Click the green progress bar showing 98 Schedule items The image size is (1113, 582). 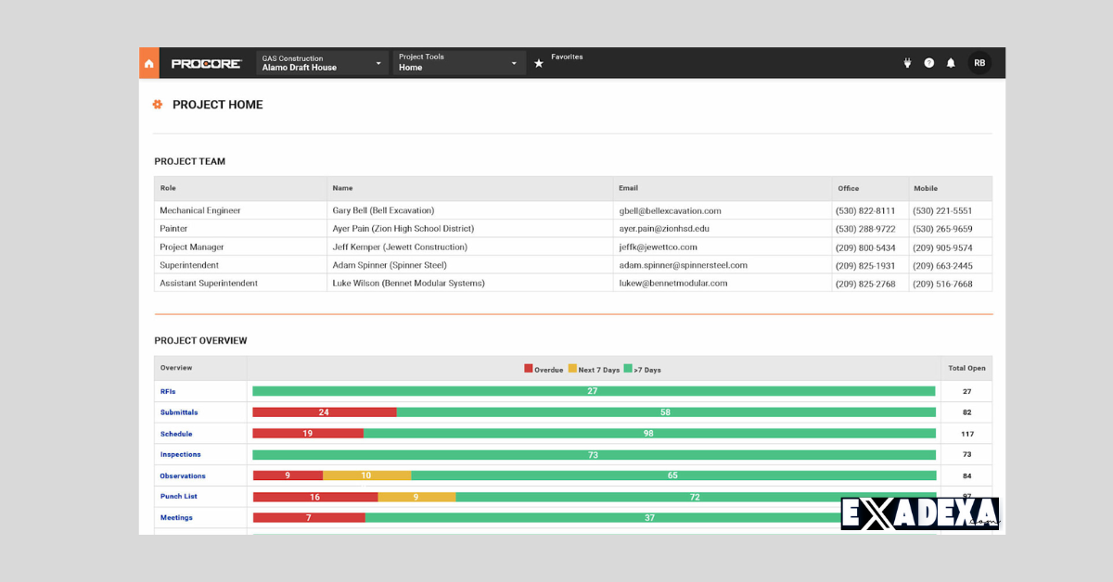[649, 433]
